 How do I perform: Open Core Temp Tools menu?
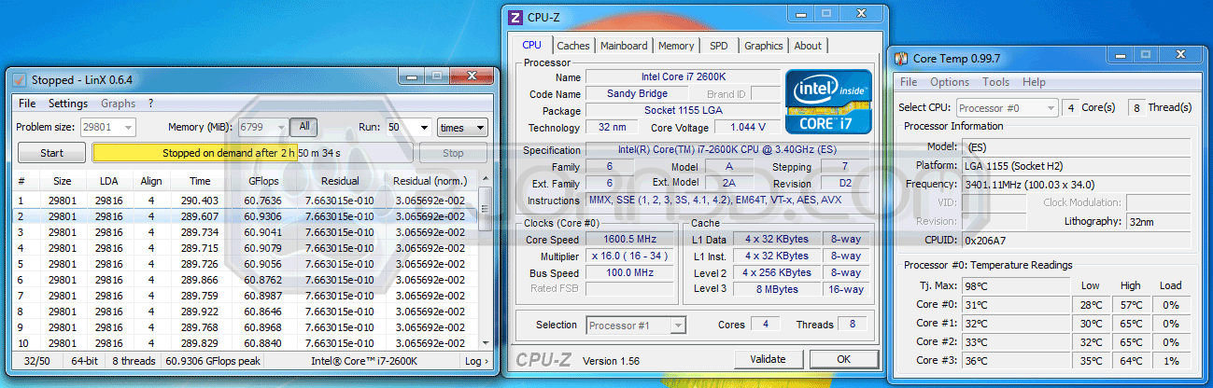pyautogui.click(x=996, y=82)
